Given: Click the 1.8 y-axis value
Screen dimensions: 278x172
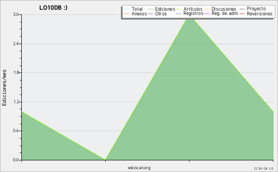Looking at the screenshot, I should (16, 73).
